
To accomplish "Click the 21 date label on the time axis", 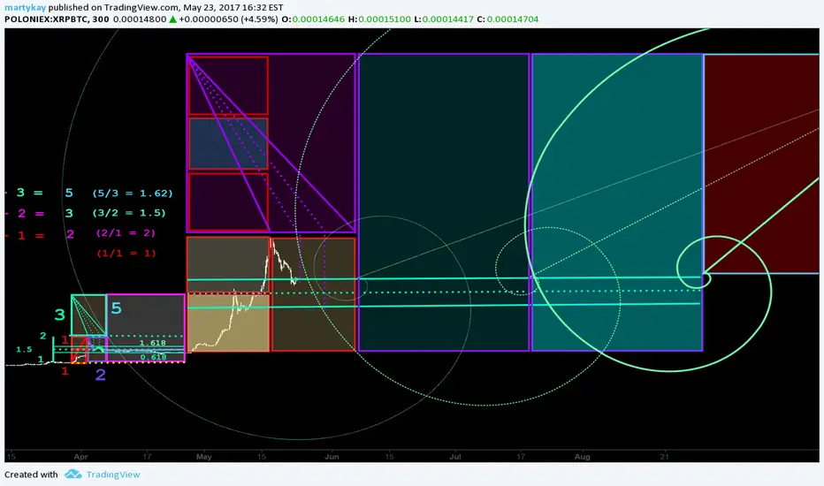I will click(665, 457).
